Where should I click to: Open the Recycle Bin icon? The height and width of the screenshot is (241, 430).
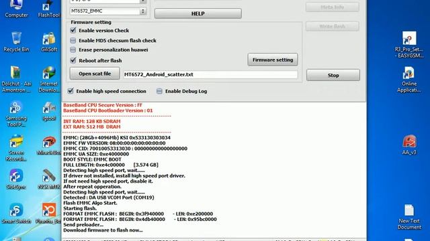pyautogui.click(x=16, y=42)
